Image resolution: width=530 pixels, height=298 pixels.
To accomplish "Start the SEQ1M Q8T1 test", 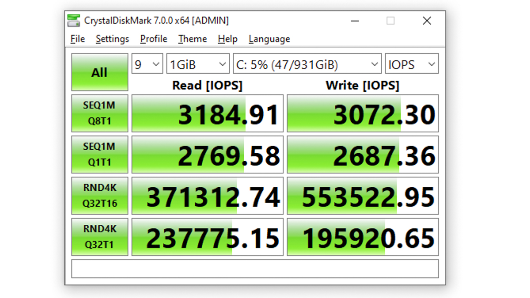I will (100, 113).
